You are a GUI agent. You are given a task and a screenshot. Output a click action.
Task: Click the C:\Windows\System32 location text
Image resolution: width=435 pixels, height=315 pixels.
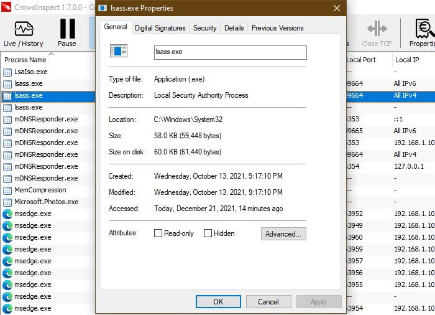(x=188, y=120)
